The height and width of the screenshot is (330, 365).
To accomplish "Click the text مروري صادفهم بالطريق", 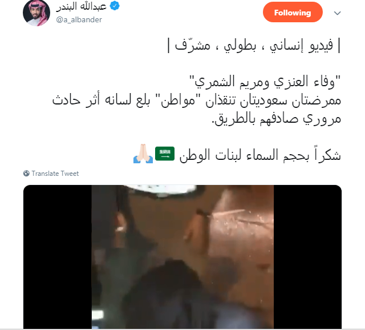I will click(276, 119).
